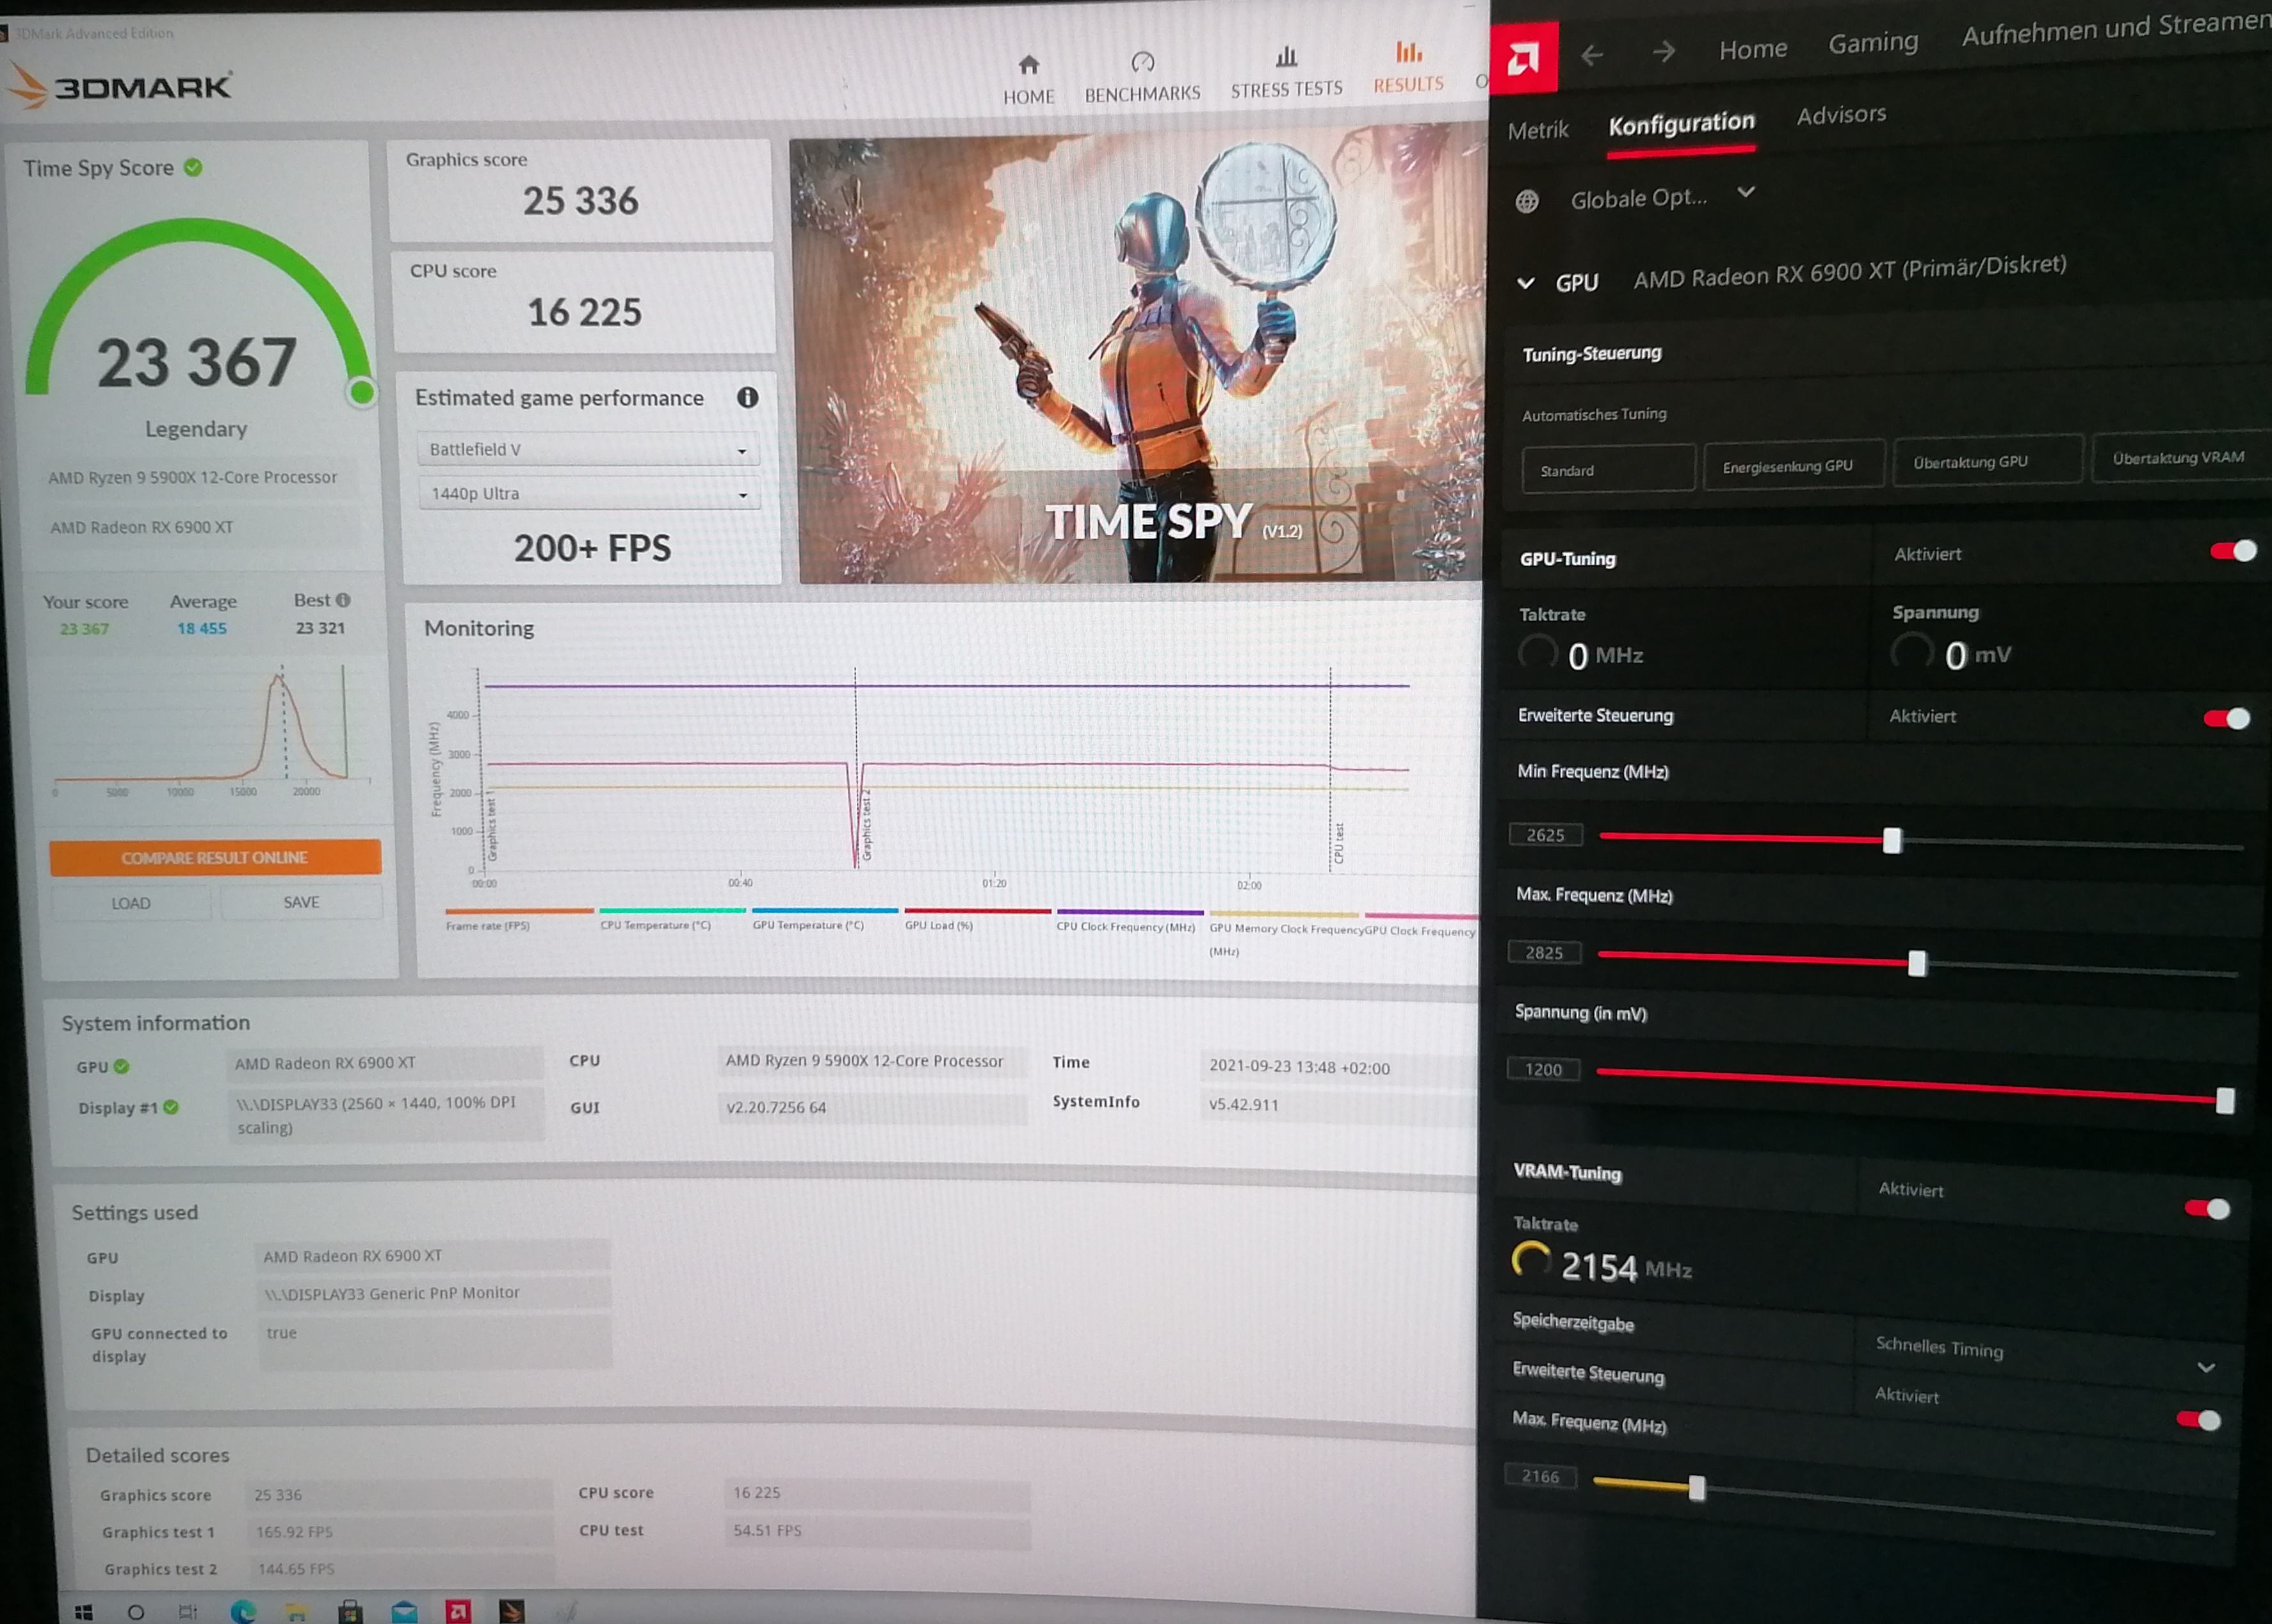Click the 3DMark Home icon
The width and height of the screenshot is (2272, 1624).
click(1028, 66)
